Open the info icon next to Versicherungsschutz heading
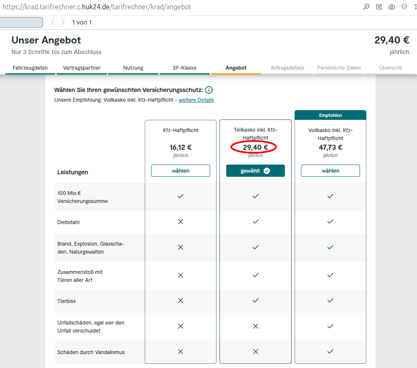417x368 pixels. [x=209, y=90]
